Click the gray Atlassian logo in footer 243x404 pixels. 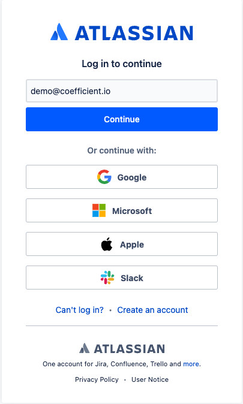click(85, 348)
